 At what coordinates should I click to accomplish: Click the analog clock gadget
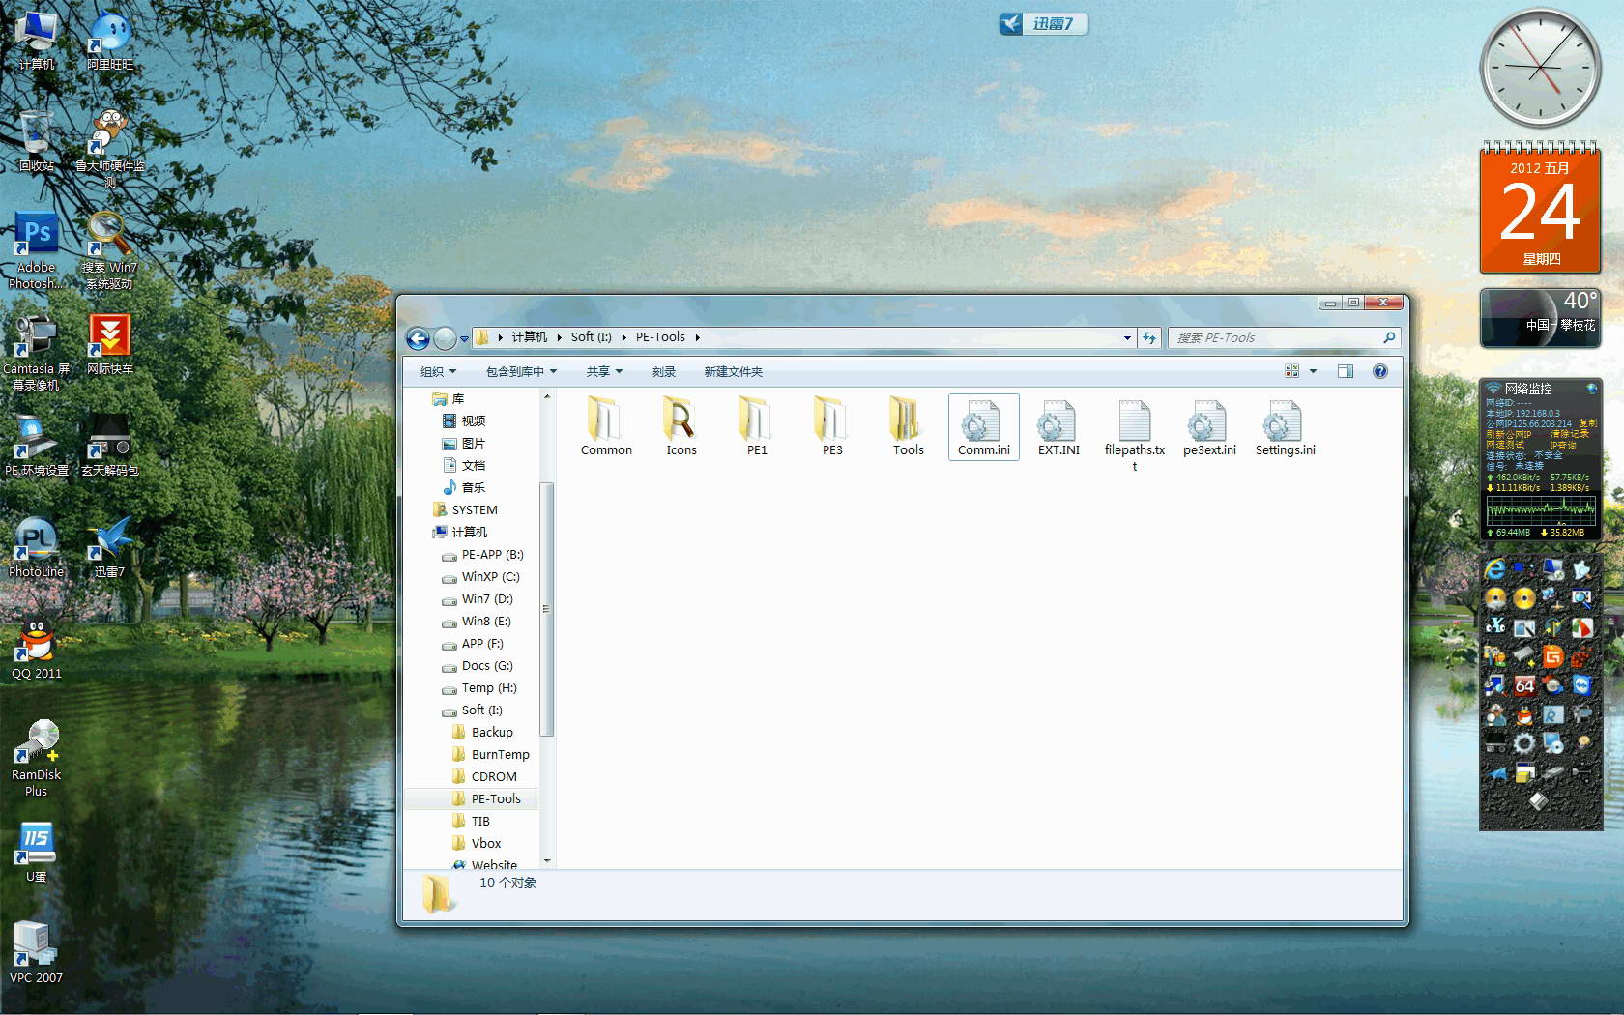1540,68
